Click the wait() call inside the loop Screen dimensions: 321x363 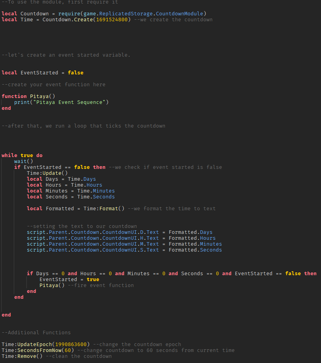coord(23,161)
